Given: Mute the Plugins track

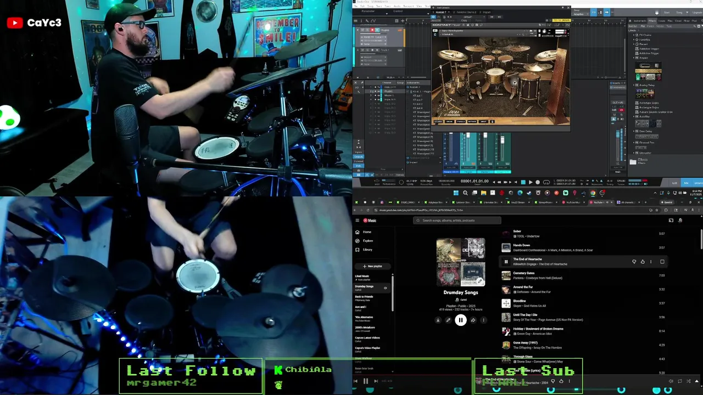Looking at the screenshot, I should (362, 30).
